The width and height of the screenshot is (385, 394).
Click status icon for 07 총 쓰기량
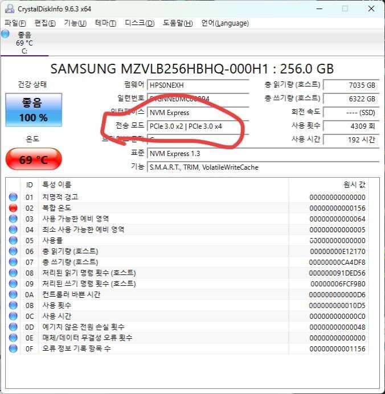pos(13,262)
